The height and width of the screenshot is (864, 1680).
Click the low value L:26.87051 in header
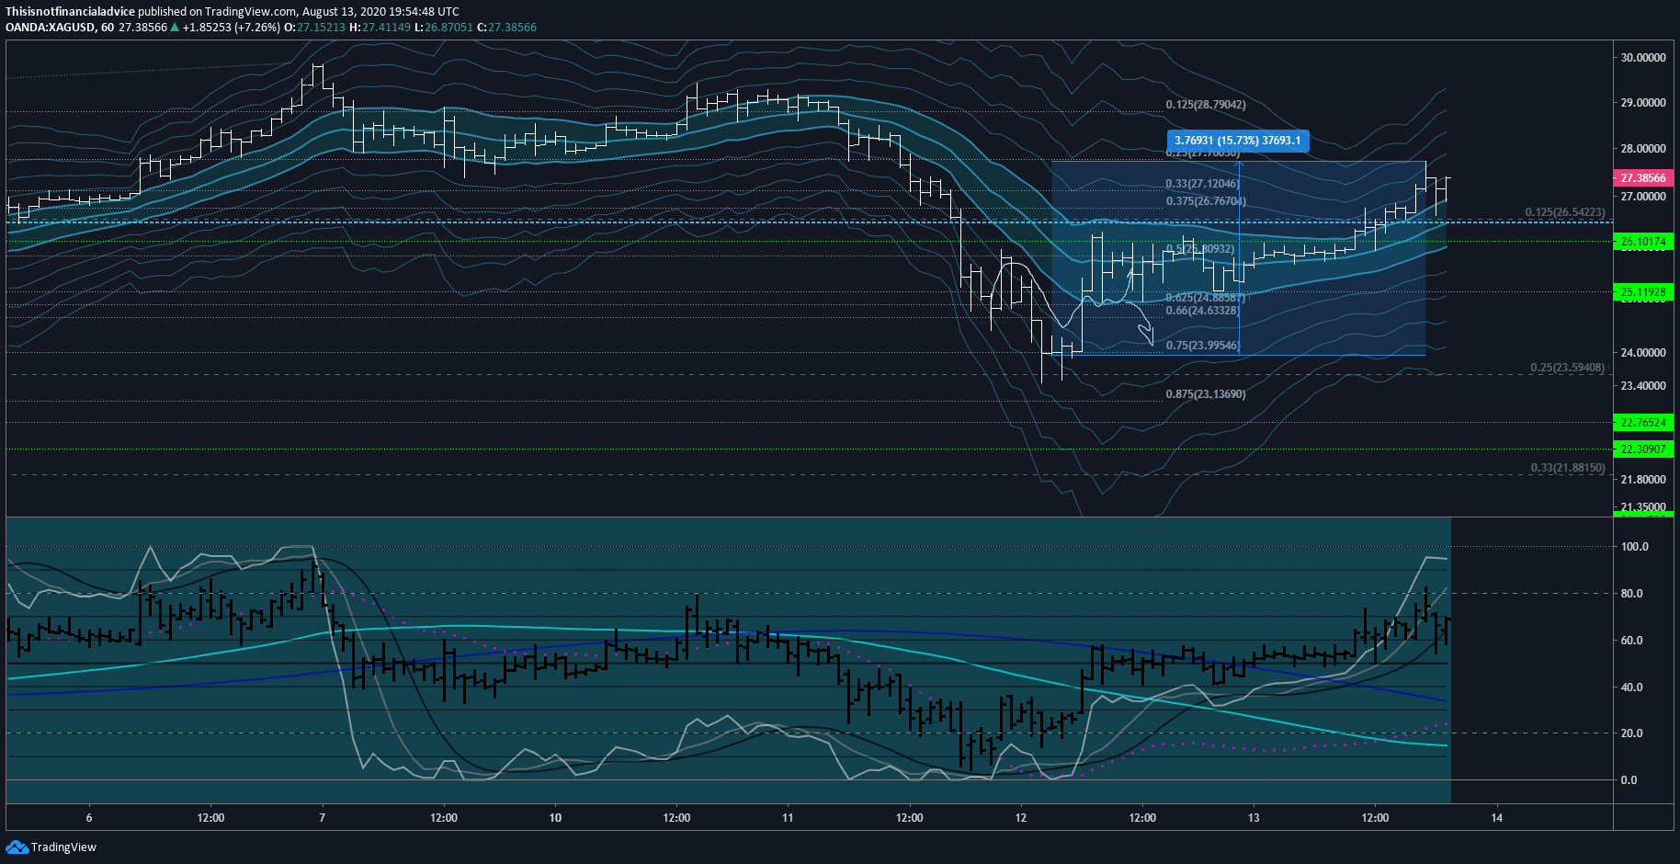pos(444,28)
